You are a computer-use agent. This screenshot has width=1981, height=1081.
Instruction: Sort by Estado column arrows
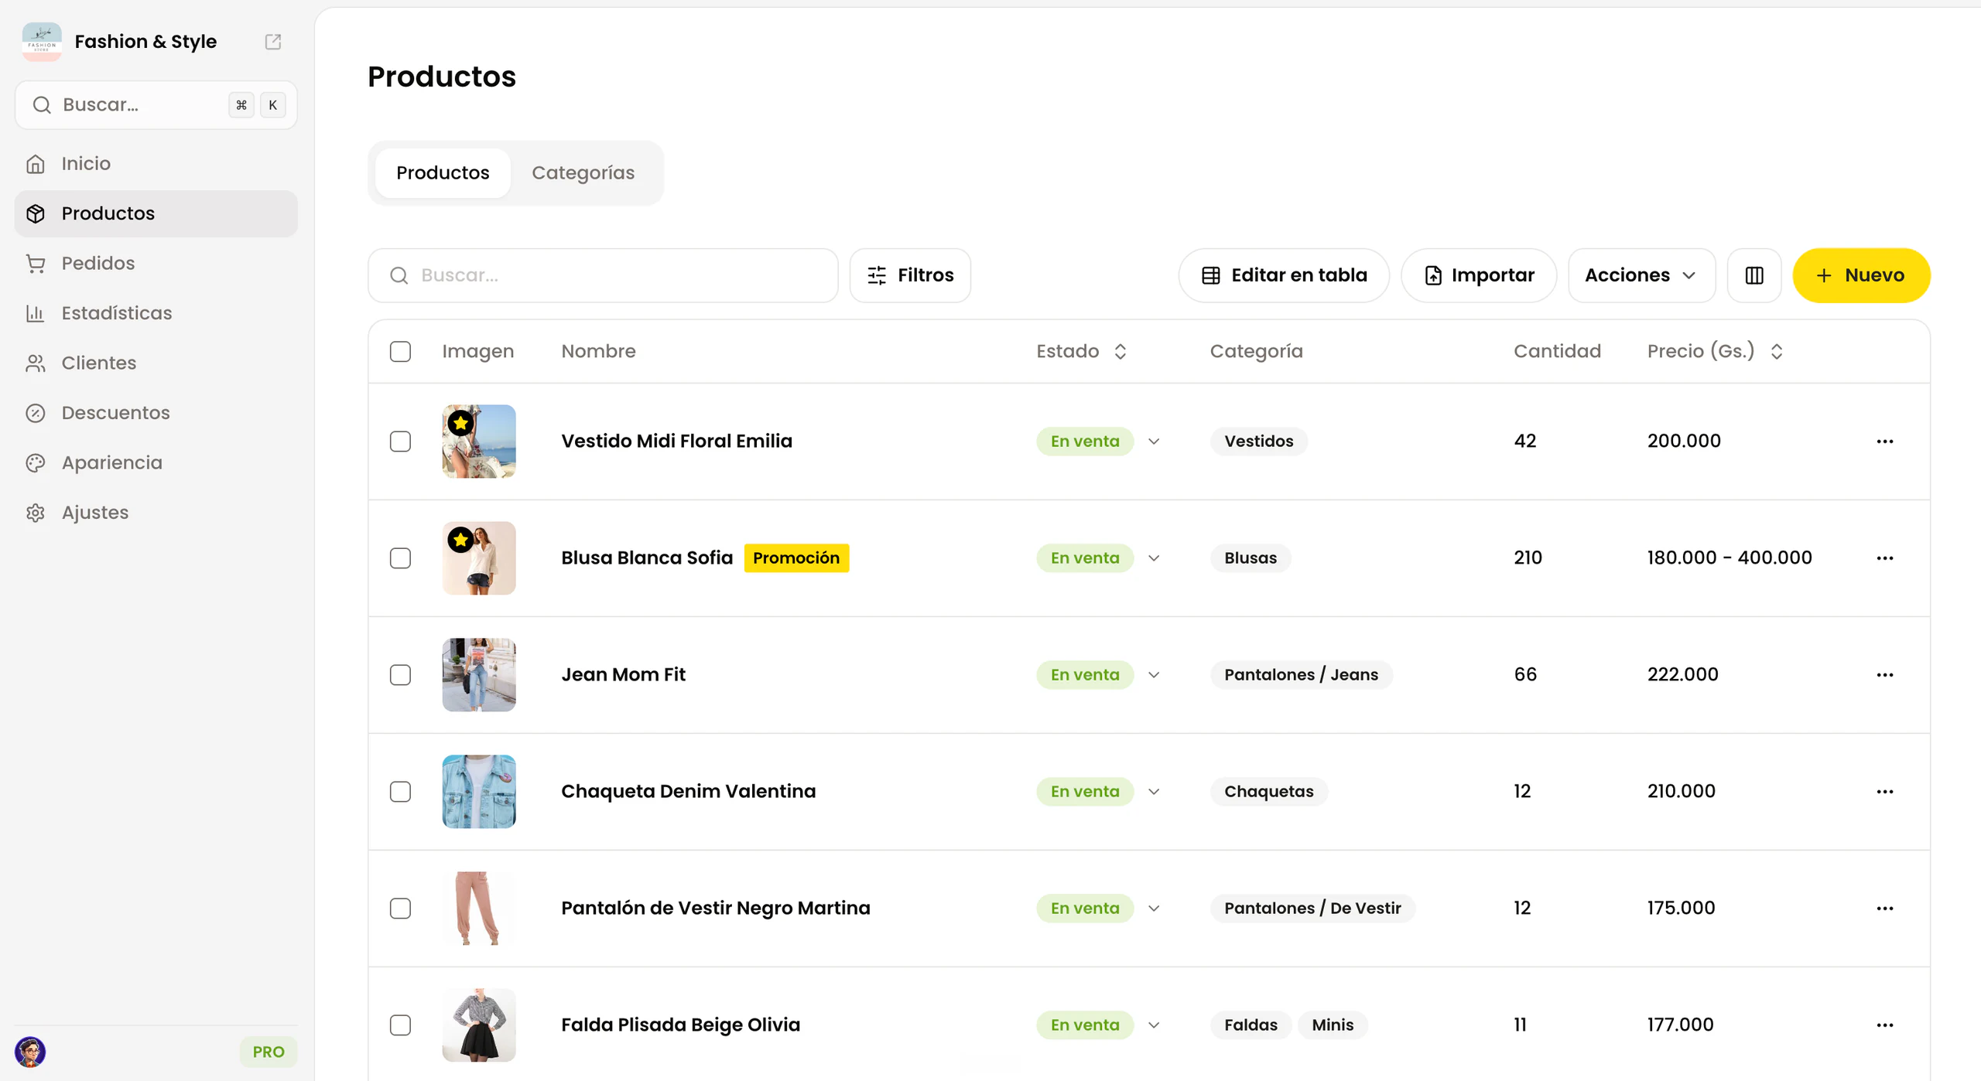coord(1120,352)
